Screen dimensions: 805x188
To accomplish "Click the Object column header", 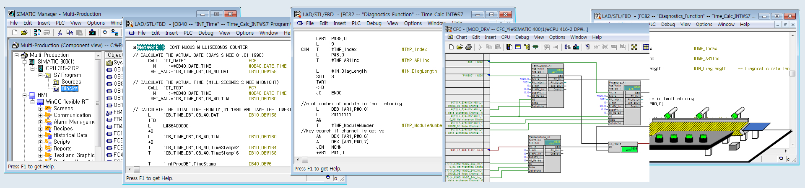I will tap(114, 55).
